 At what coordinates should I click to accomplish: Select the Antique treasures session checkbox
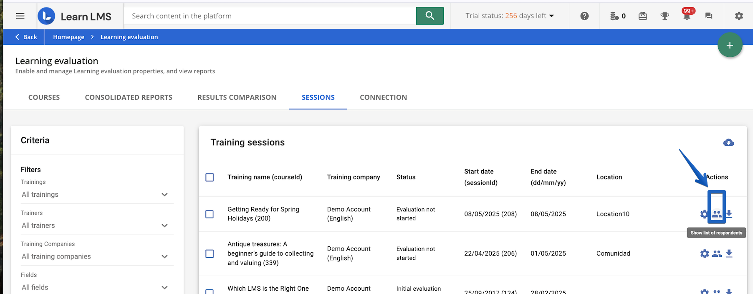pos(210,254)
